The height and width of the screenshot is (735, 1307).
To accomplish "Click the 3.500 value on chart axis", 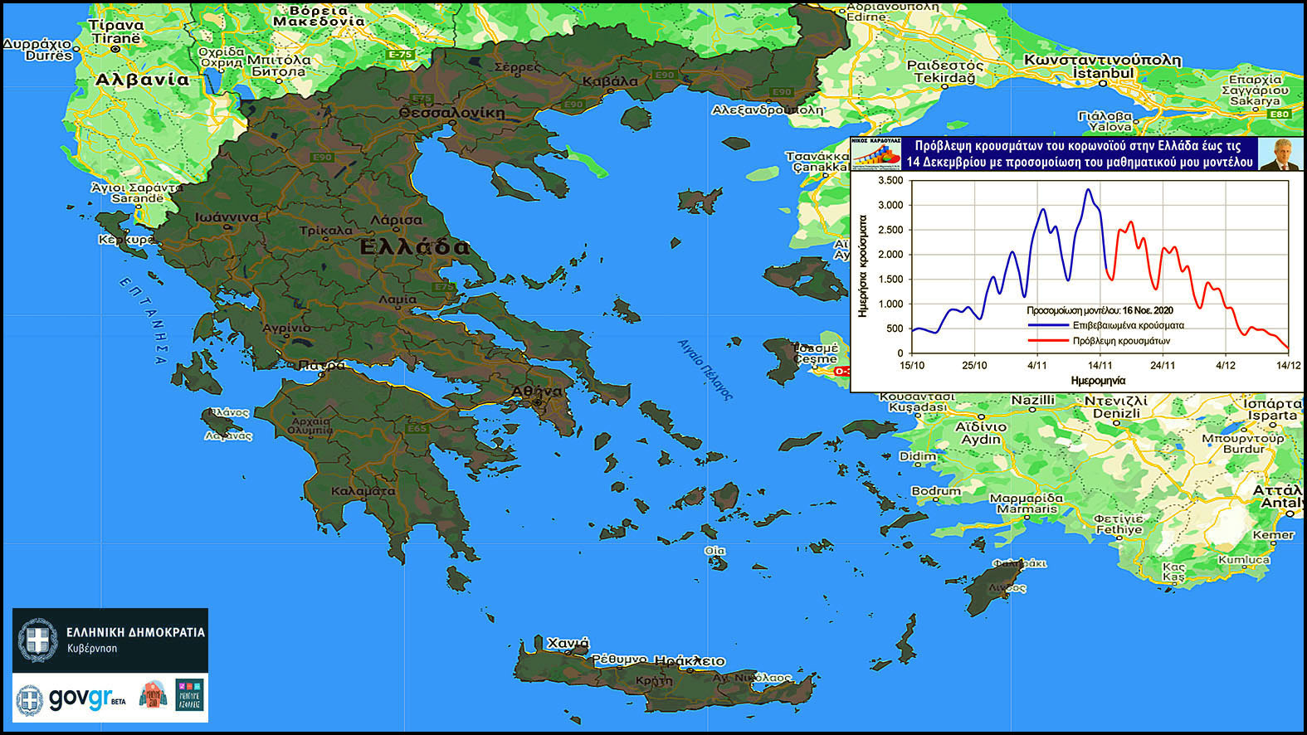I will pyautogui.click(x=890, y=180).
